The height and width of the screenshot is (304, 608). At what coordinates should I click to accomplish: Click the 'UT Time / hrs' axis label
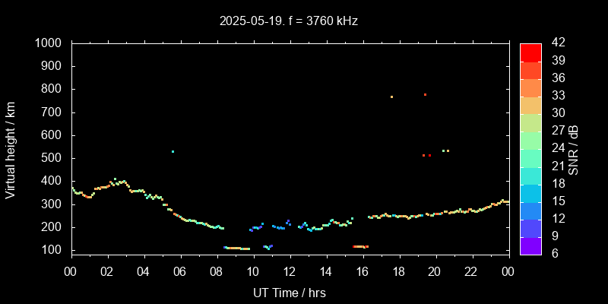coord(290,292)
